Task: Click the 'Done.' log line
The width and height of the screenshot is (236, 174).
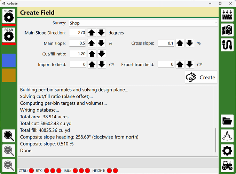Action: [x=26, y=151]
